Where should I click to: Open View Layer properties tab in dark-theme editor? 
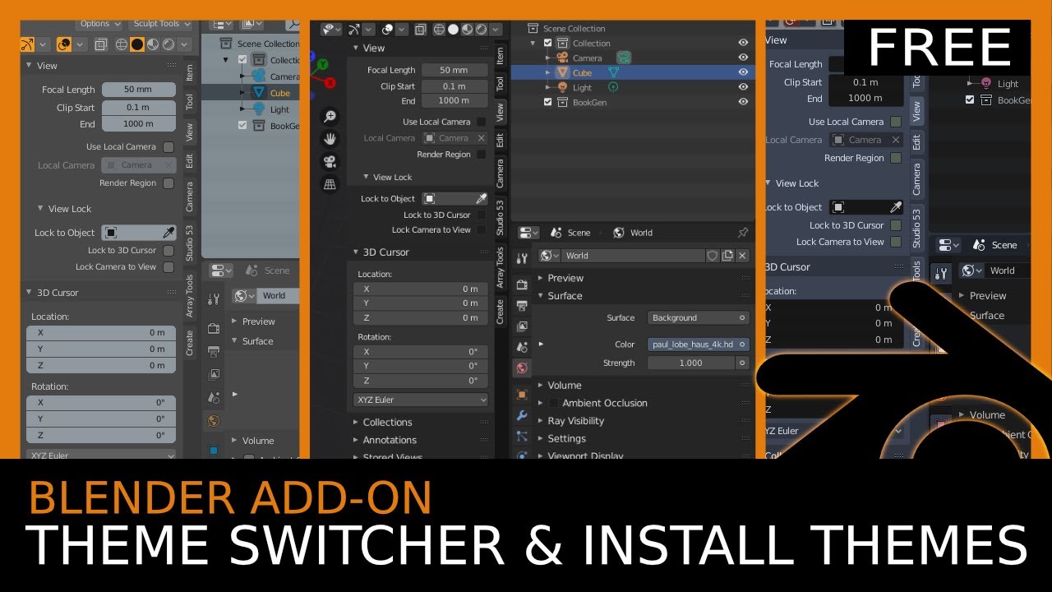point(522,326)
